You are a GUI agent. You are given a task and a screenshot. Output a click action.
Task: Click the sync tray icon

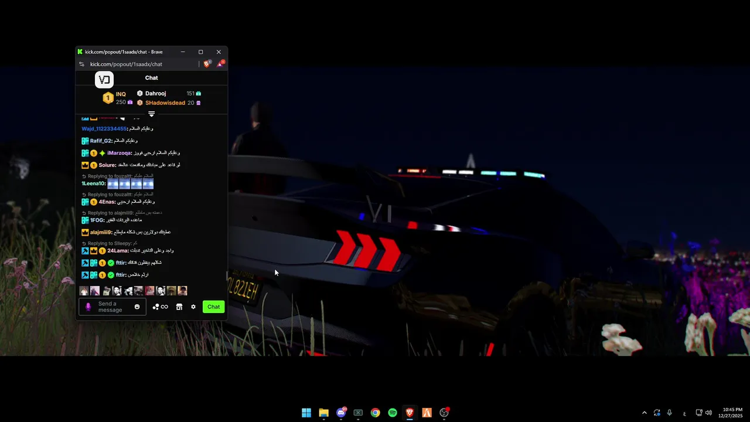click(657, 413)
